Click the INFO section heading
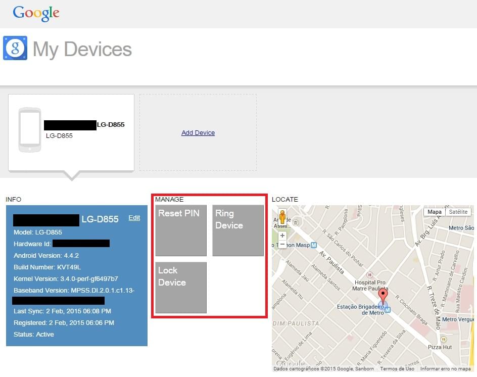The height and width of the screenshot is (377, 477). point(13,199)
